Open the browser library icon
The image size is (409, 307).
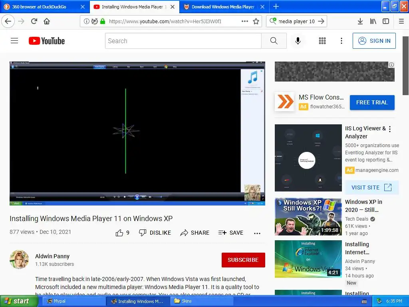373,21
